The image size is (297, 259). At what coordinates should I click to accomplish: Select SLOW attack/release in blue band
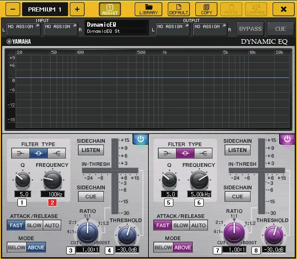(x=34, y=225)
